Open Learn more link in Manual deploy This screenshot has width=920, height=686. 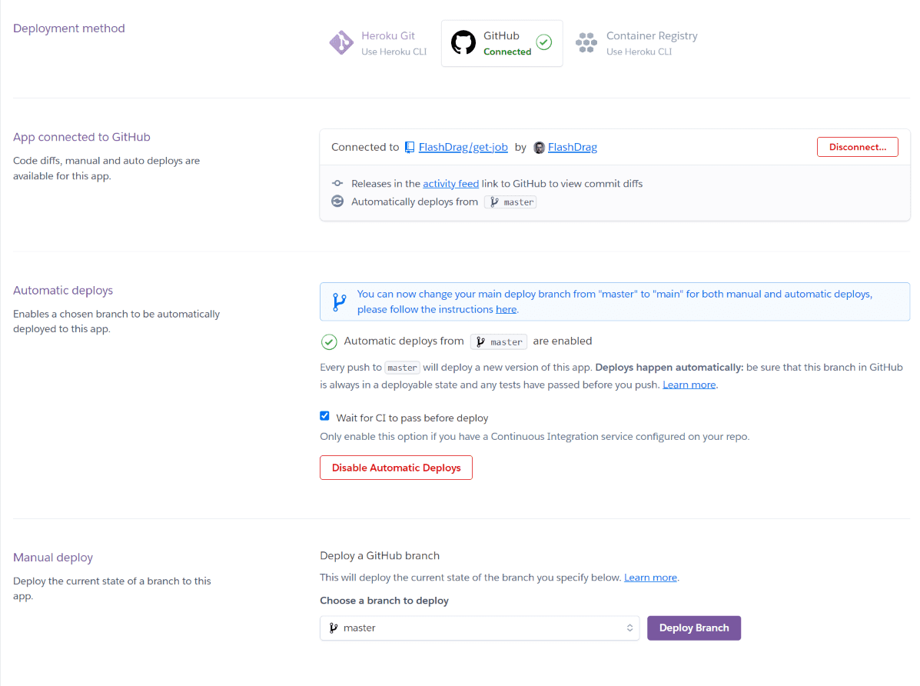pos(650,578)
